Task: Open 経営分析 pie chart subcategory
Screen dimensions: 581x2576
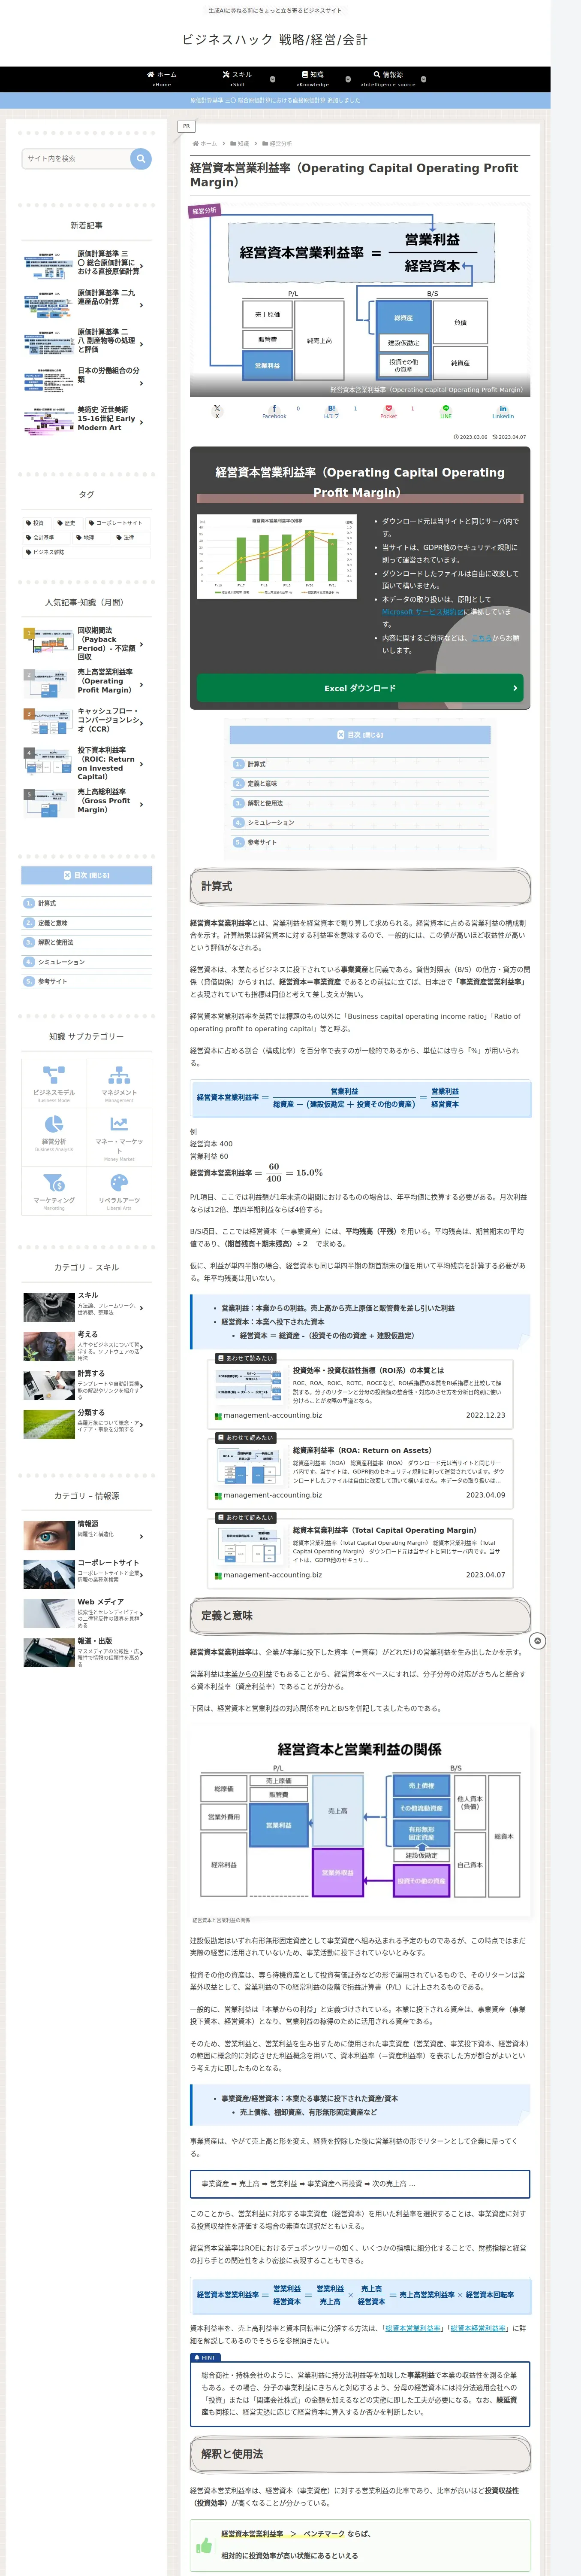Action: (x=54, y=1136)
